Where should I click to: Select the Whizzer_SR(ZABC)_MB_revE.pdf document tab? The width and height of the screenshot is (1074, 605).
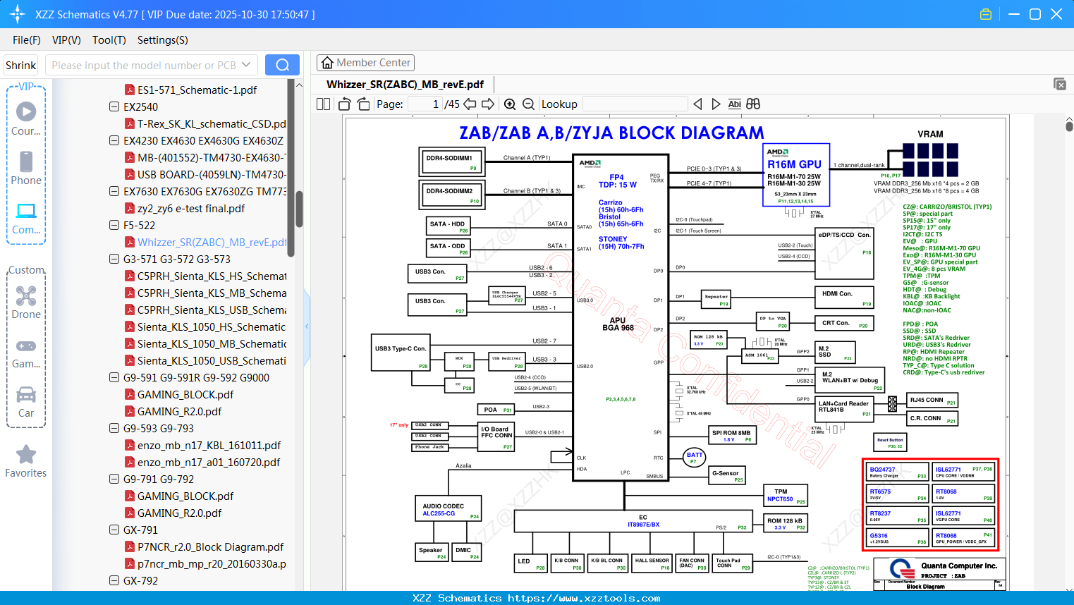click(x=405, y=85)
